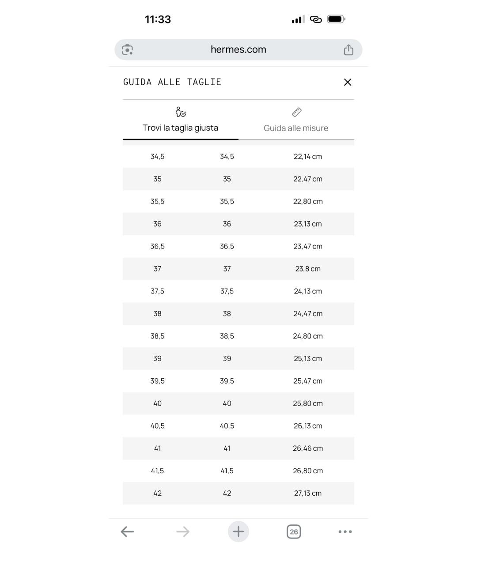The width and height of the screenshot is (477, 565).
Task: Tap the person fit icon
Action: [x=180, y=112]
